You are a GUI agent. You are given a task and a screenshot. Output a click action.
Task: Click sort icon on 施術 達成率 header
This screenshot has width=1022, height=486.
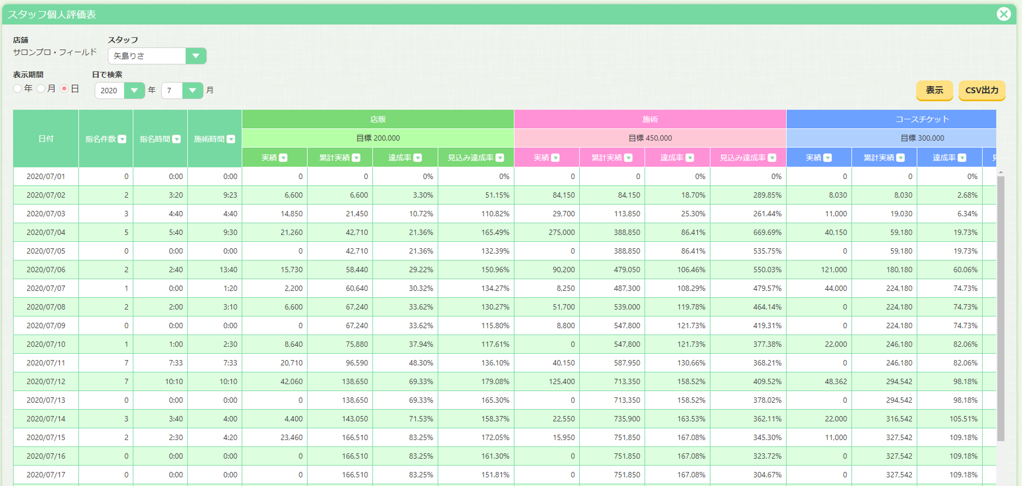click(690, 158)
